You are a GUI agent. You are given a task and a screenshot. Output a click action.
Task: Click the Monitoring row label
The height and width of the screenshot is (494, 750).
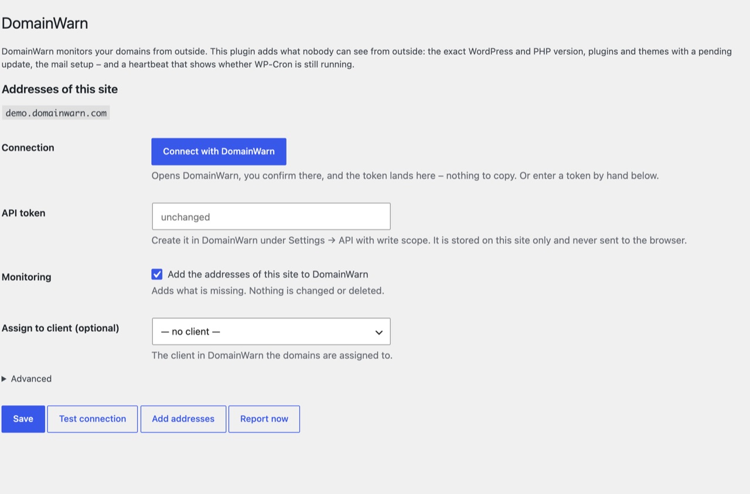pos(26,277)
